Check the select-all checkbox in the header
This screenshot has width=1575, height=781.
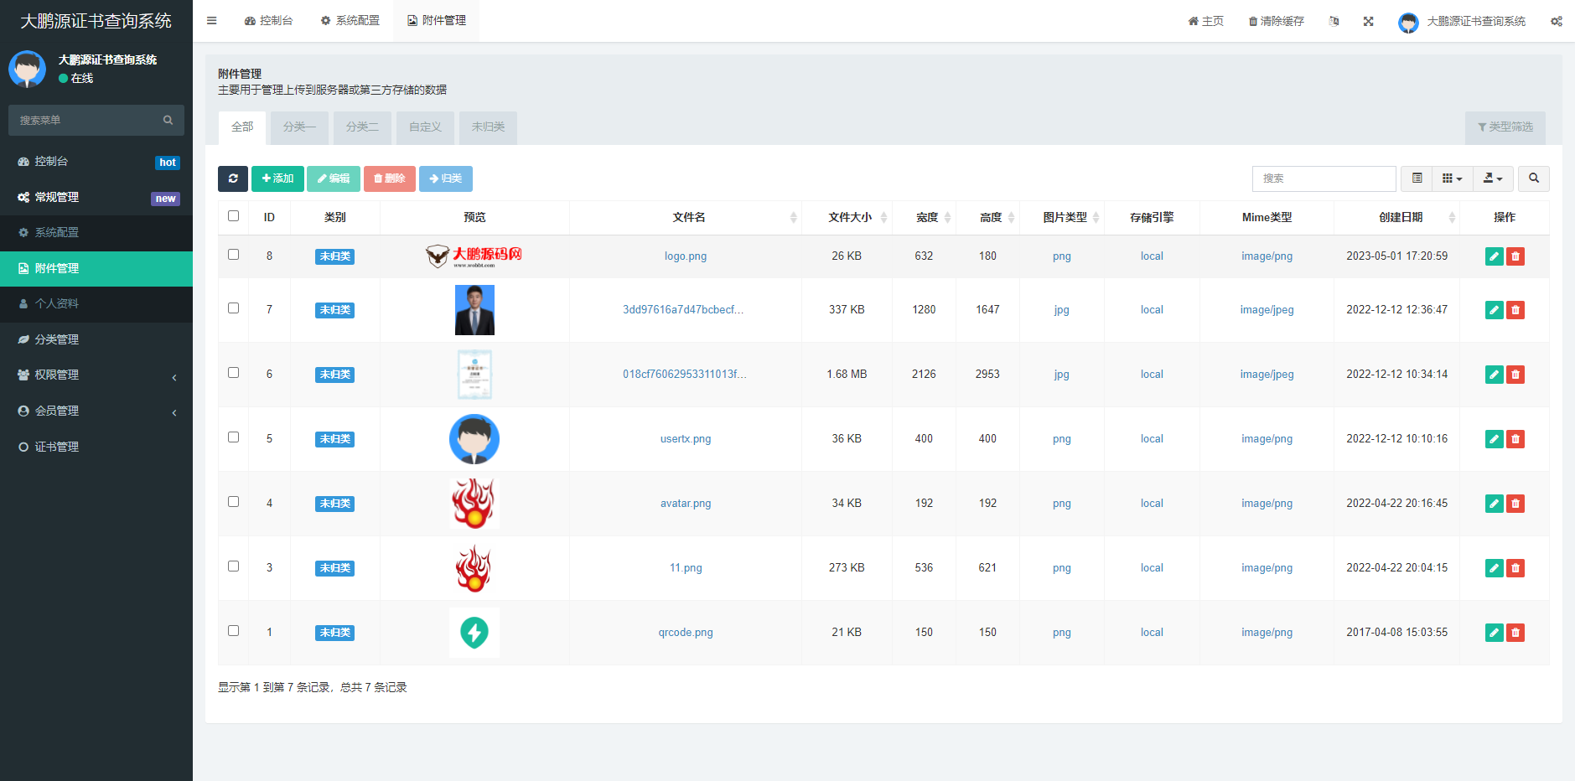233,215
